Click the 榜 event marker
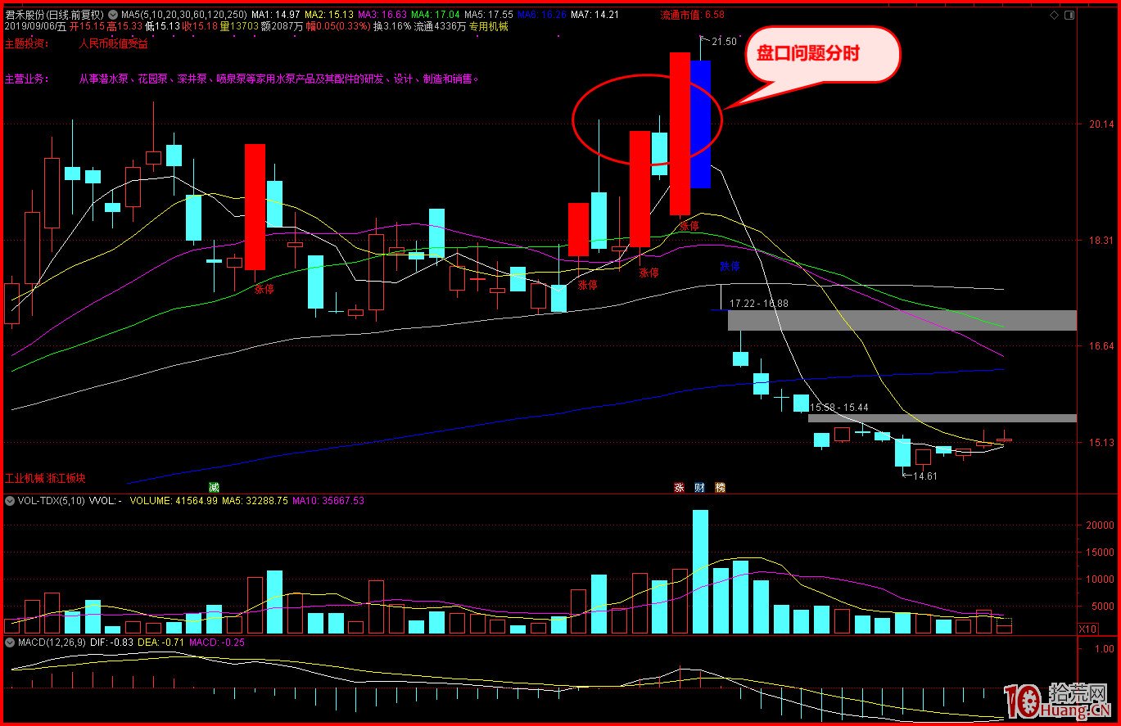The height and width of the screenshot is (726, 1121). (720, 487)
